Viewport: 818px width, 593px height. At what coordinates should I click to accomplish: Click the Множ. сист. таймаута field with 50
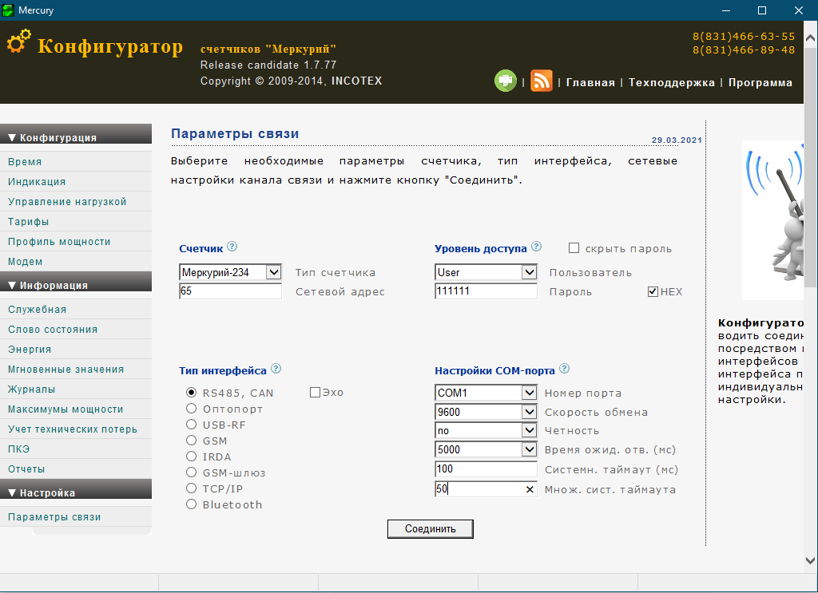(x=486, y=488)
